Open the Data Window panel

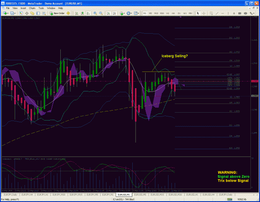click(x=27, y=13)
